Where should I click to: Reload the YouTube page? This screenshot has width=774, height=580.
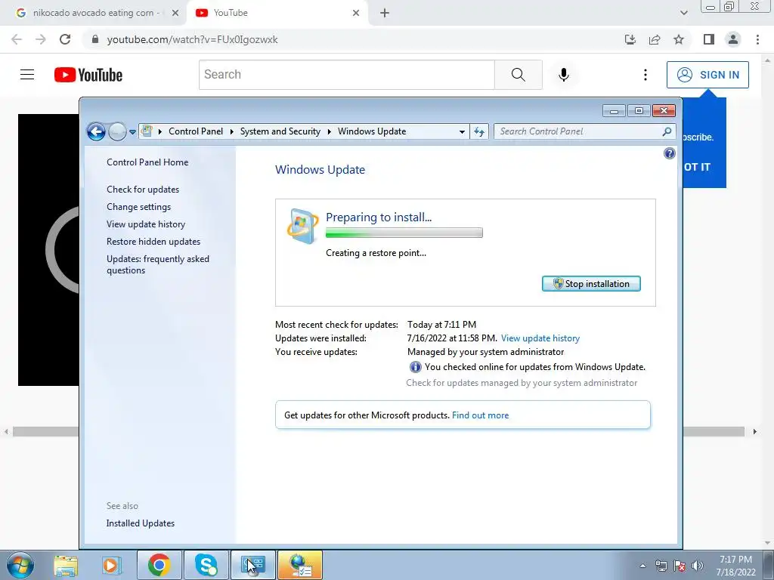coord(65,39)
